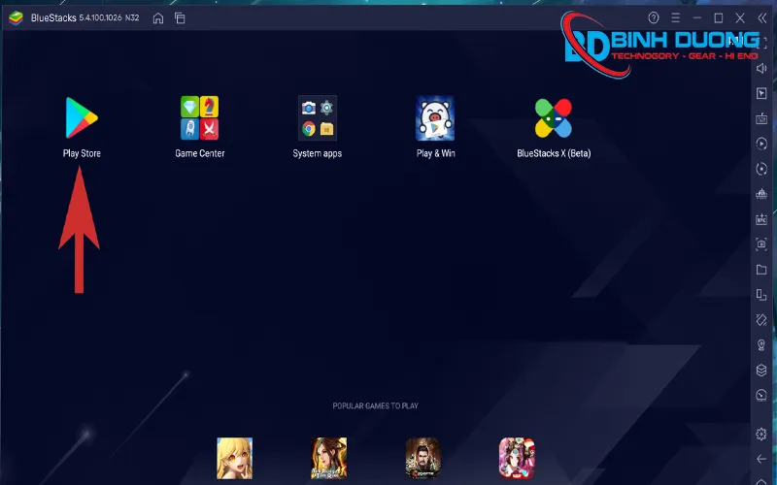Open the media folder icon in sidebar

(x=761, y=270)
